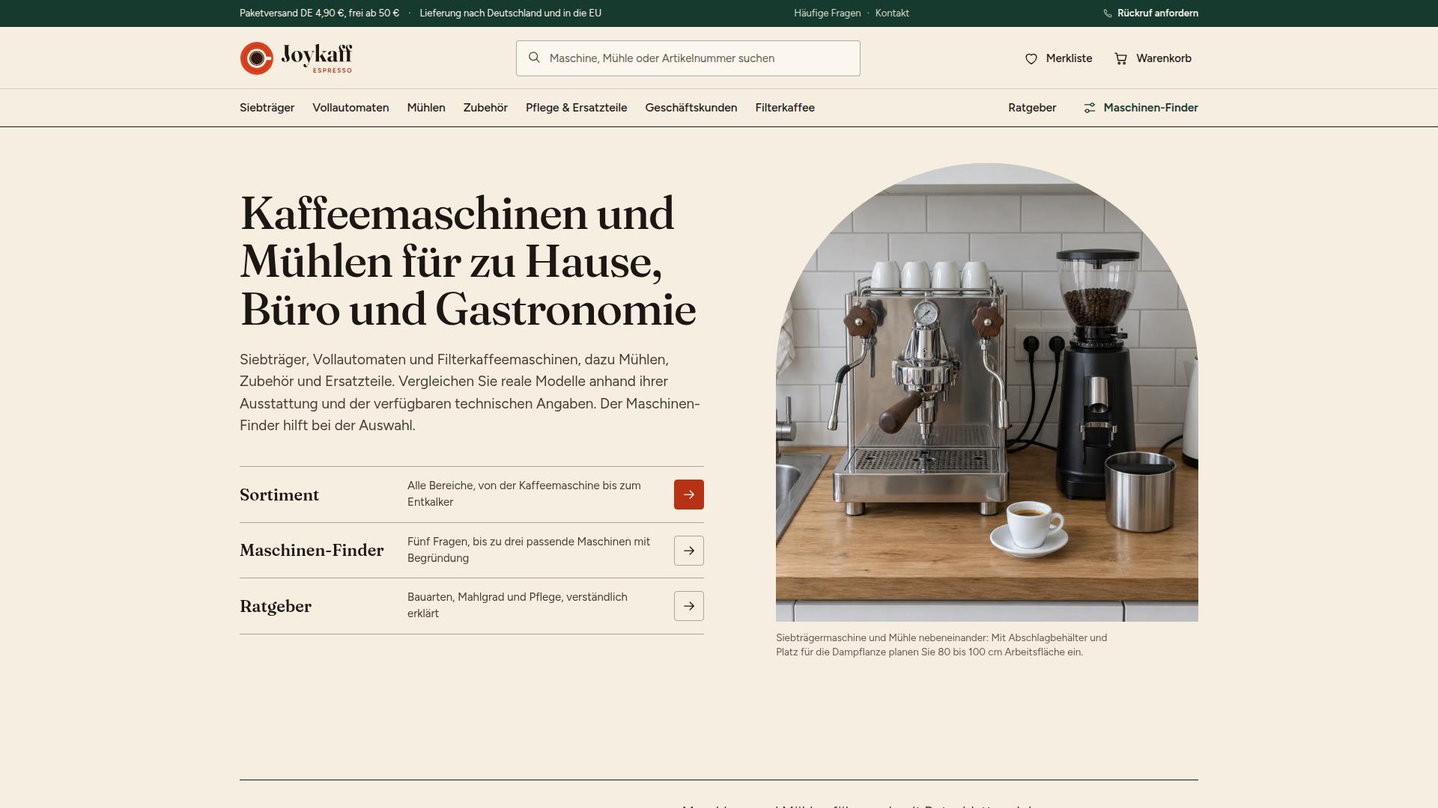Screen dimensions: 1438x808
Task: Click the magnifier icon in search box
Action: point(534,58)
